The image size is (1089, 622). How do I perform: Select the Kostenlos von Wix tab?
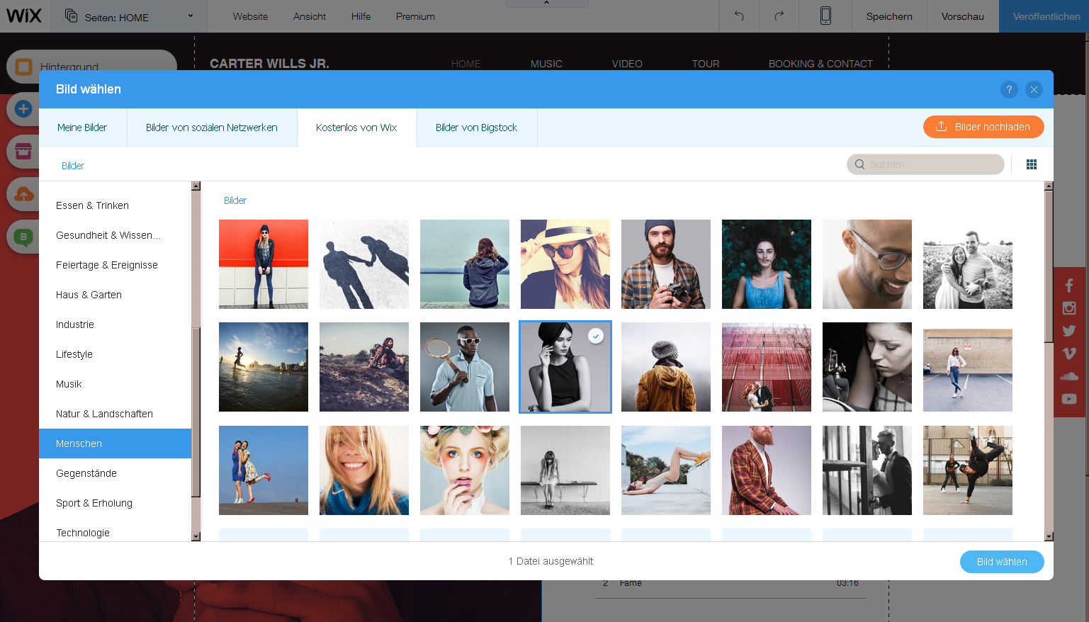coord(356,128)
